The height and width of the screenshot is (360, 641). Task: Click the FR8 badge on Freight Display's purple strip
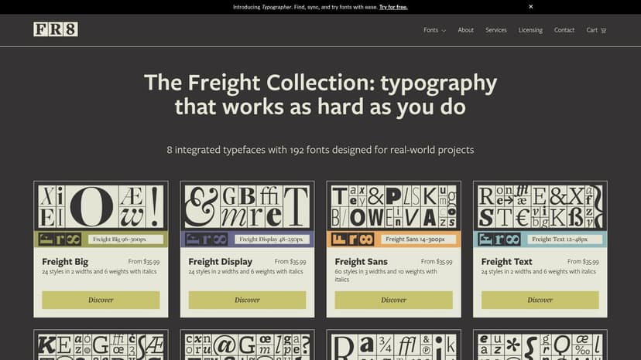(206, 239)
